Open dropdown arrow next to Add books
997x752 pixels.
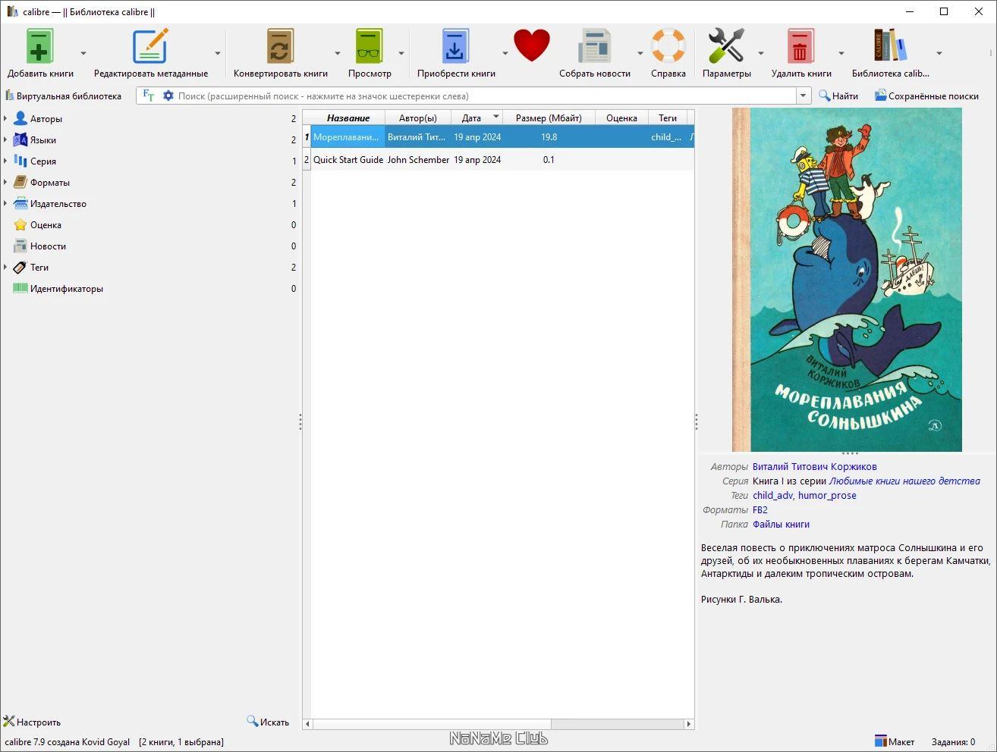point(83,53)
